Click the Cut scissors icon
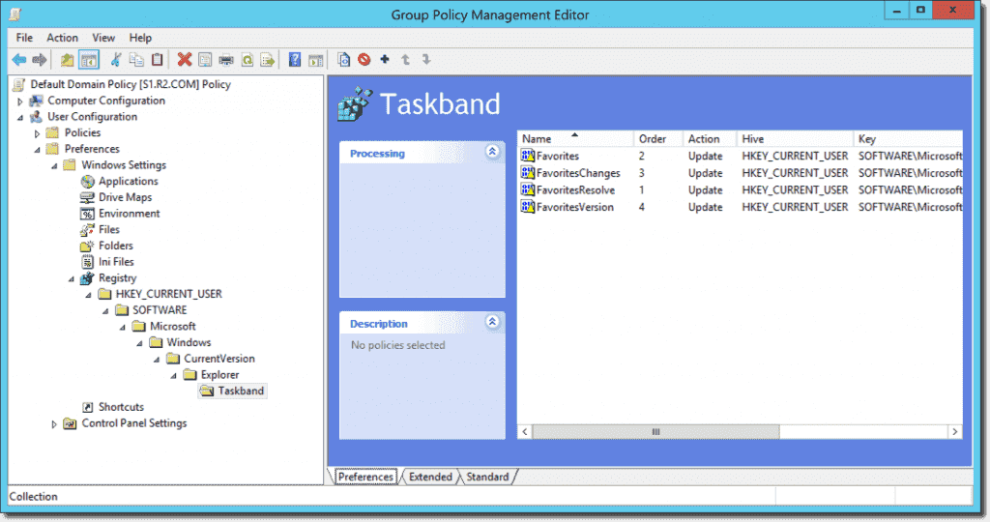 116,60
